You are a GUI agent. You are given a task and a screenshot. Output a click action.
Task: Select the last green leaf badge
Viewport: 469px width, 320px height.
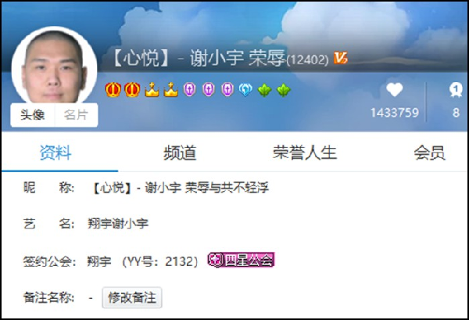284,90
